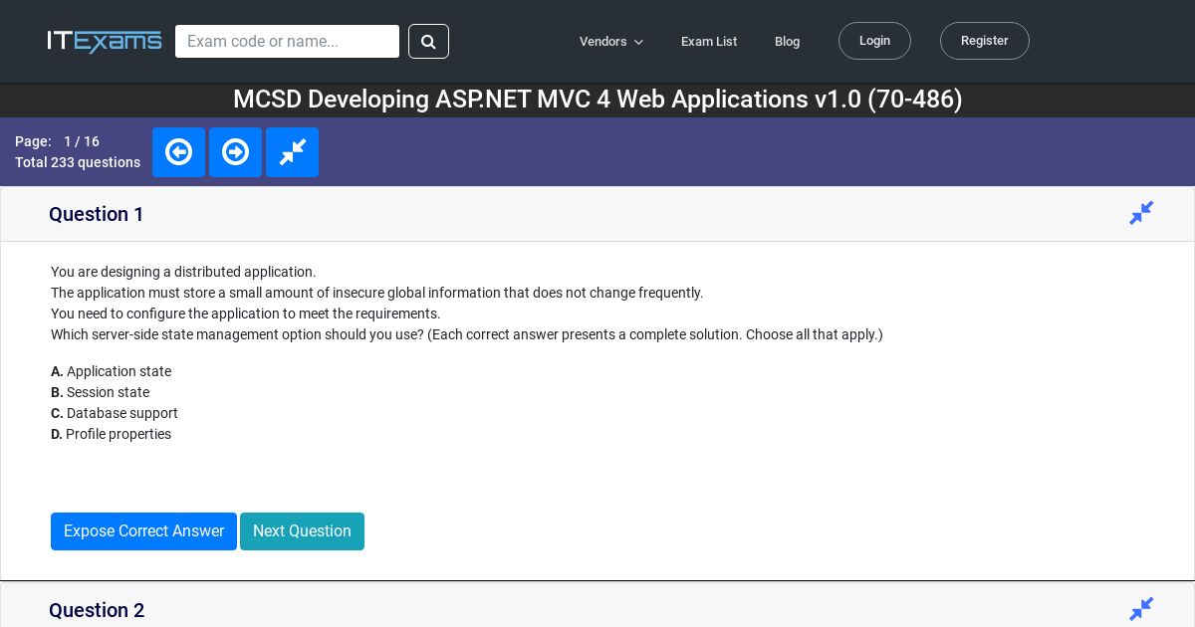Viewport: 1195px width, 627px height.
Task: Collapse Question 2 panel icon
Action: [1141, 609]
